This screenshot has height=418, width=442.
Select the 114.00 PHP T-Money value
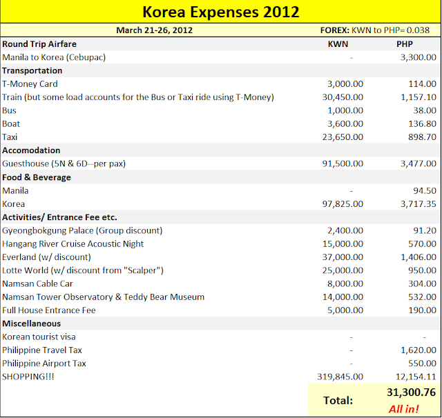[422, 84]
